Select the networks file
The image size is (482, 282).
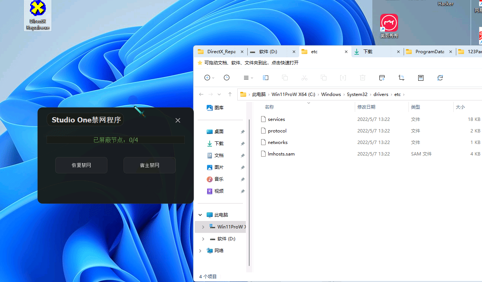[x=278, y=142]
